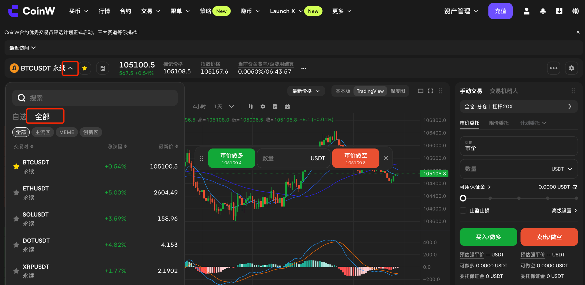Click the 买入/做多 button

[x=488, y=237]
